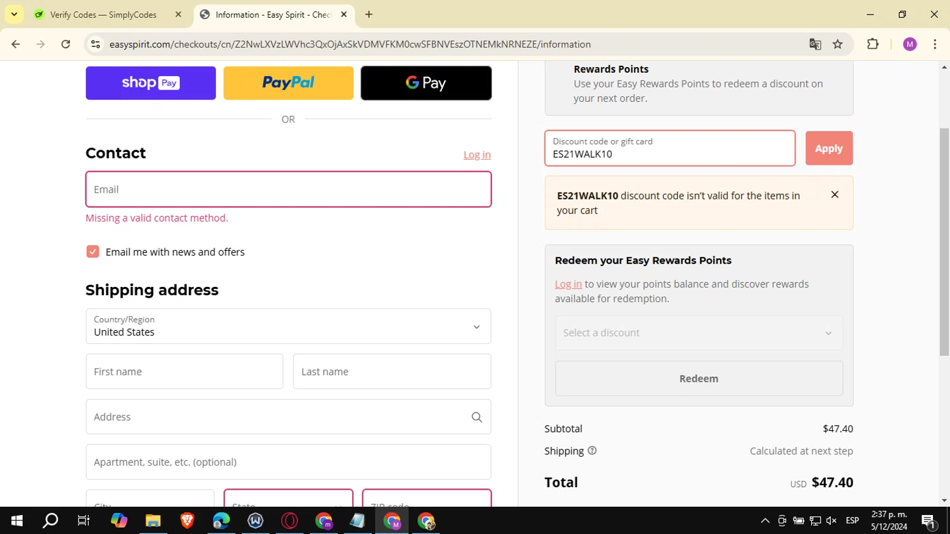The height and width of the screenshot is (534, 950).
Task: Show hidden system tray icons
Action: click(765, 521)
